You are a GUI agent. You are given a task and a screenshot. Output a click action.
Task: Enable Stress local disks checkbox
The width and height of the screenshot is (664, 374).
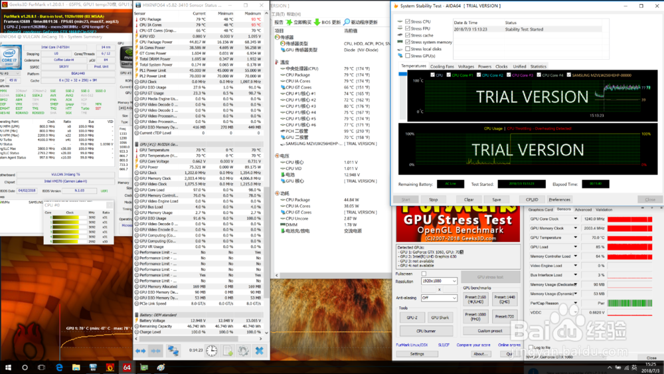(x=408, y=48)
